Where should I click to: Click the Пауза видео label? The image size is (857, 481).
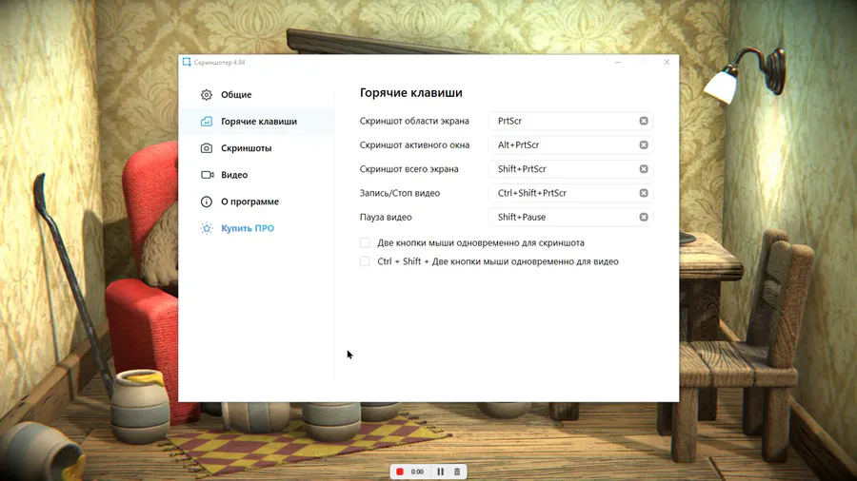pyautogui.click(x=386, y=217)
